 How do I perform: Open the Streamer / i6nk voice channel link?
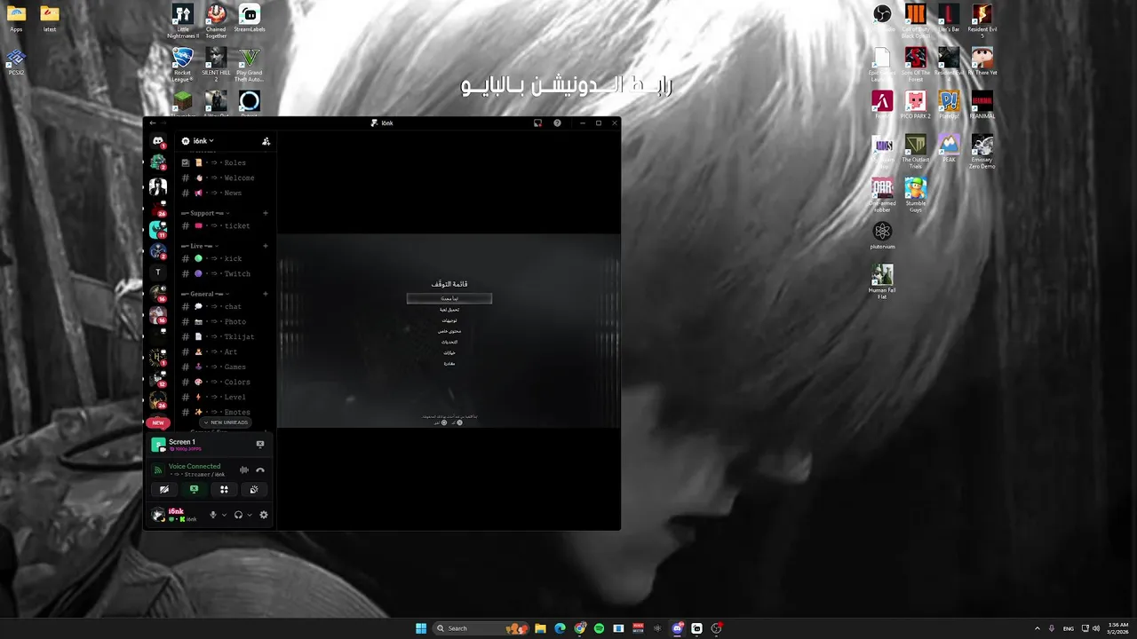198,475
